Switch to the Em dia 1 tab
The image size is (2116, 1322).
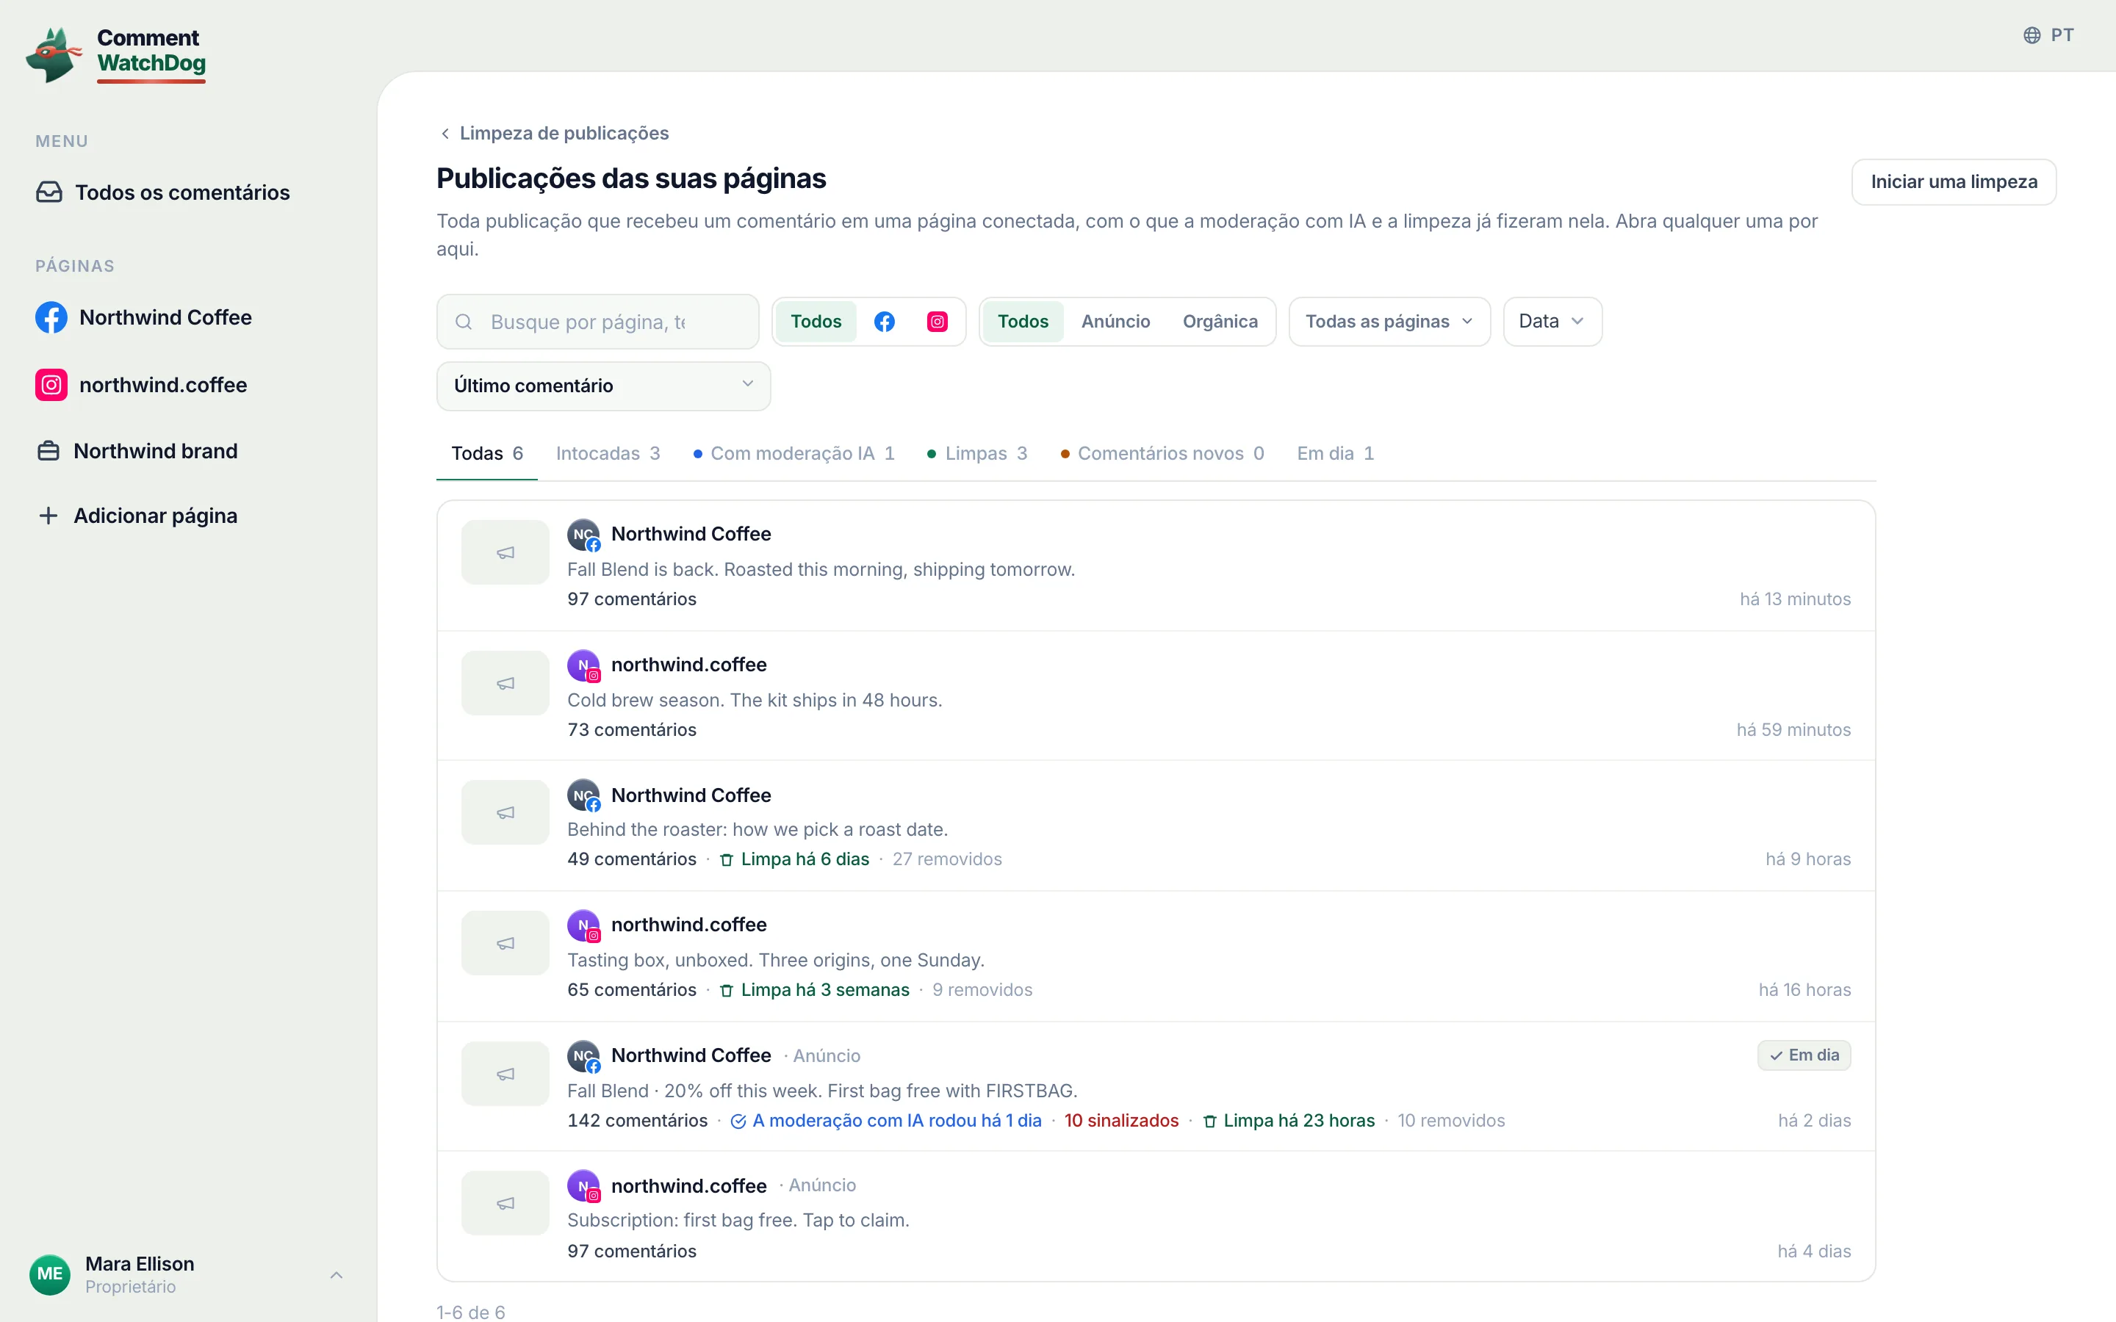coord(1335,454)
